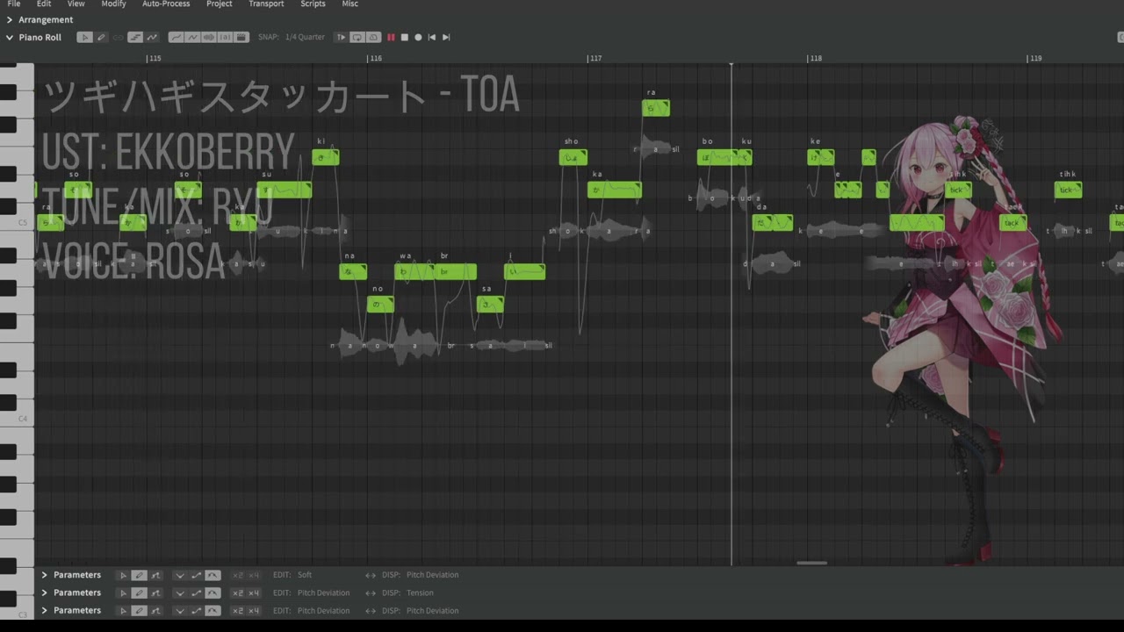This screenshot has width=1124, height=632.
Task: Choose arch curve shape in third Parameters row
Action: 213,610
